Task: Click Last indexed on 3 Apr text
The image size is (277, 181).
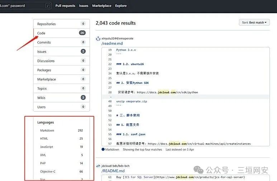Action: (x=180, y=150)
